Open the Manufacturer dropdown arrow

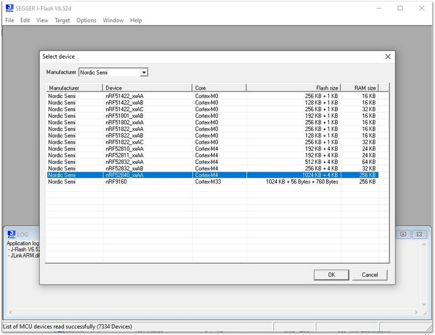coord(144,72)
